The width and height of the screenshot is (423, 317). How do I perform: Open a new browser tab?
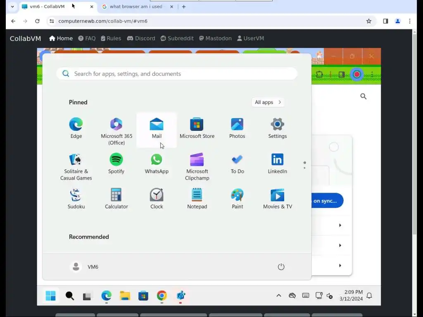coord(184,7)
